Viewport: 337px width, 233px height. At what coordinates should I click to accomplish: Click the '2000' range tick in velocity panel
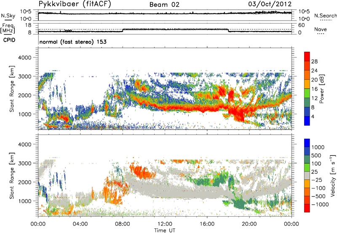pyautogui.click(x=24, y=182)
